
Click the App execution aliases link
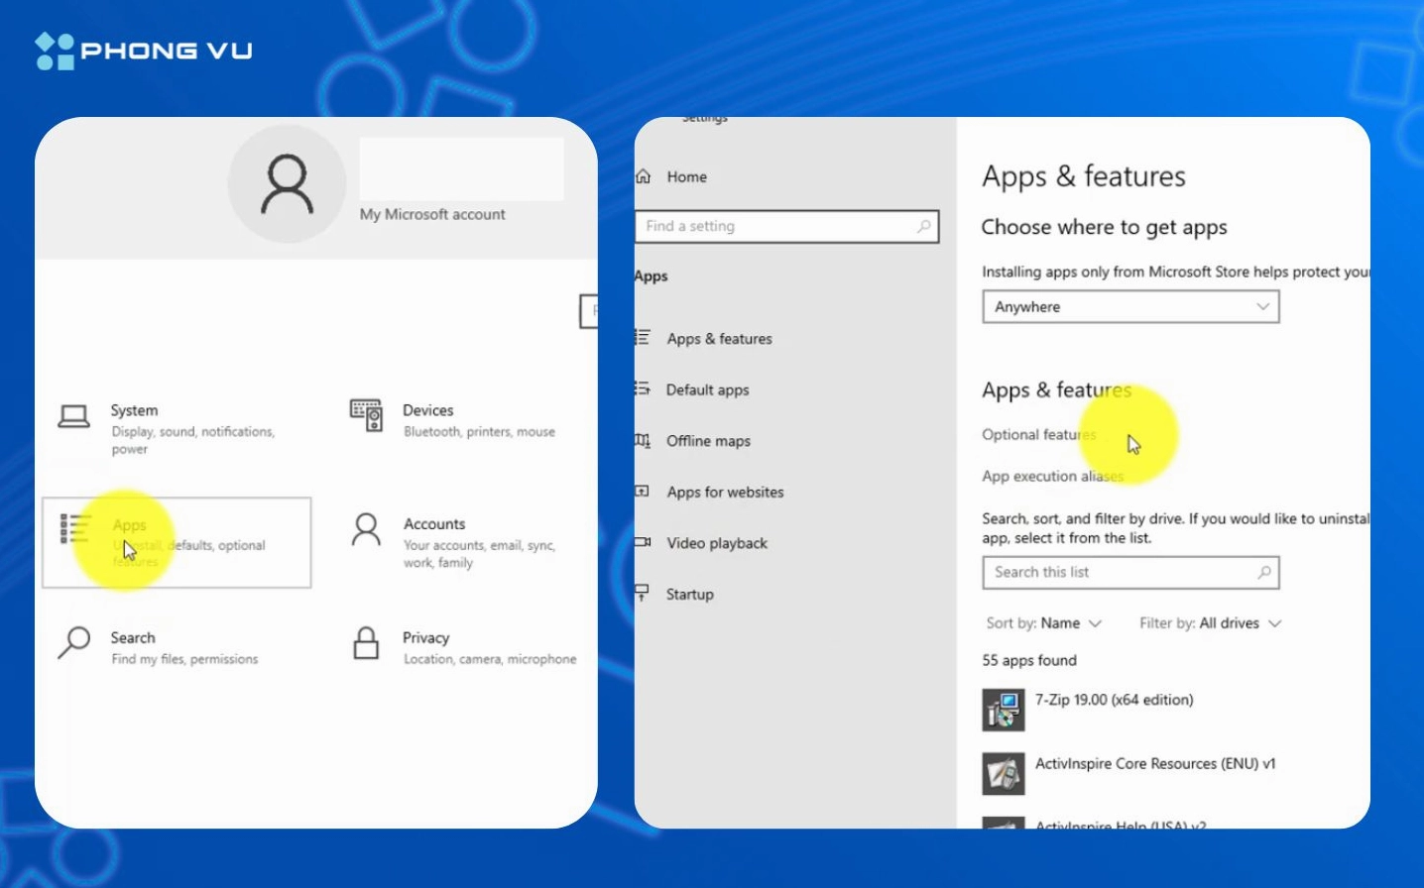pos(1053,476)
